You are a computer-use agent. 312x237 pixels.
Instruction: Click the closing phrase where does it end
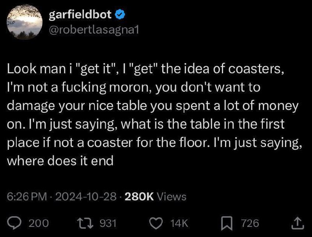[x=60, y=161]
